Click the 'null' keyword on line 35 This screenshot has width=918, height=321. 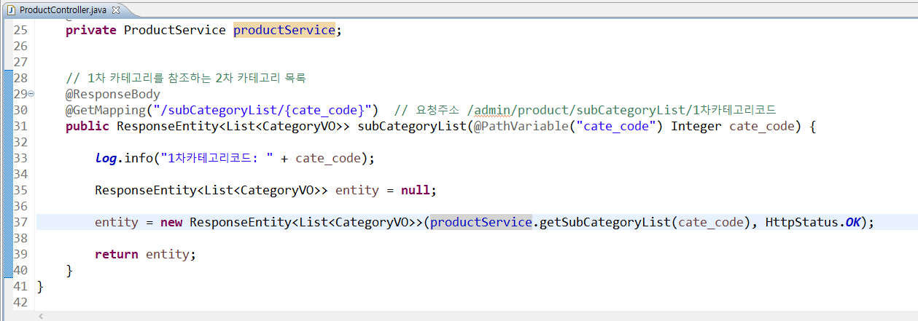point(416,190)
